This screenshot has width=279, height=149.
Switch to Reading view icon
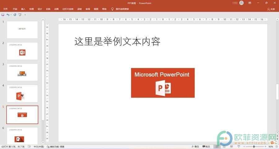[232, 147]
